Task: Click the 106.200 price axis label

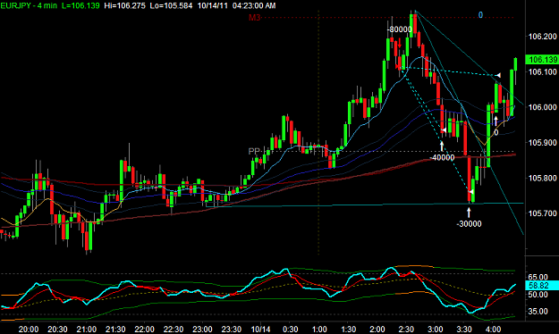Action: click(542, 37)
